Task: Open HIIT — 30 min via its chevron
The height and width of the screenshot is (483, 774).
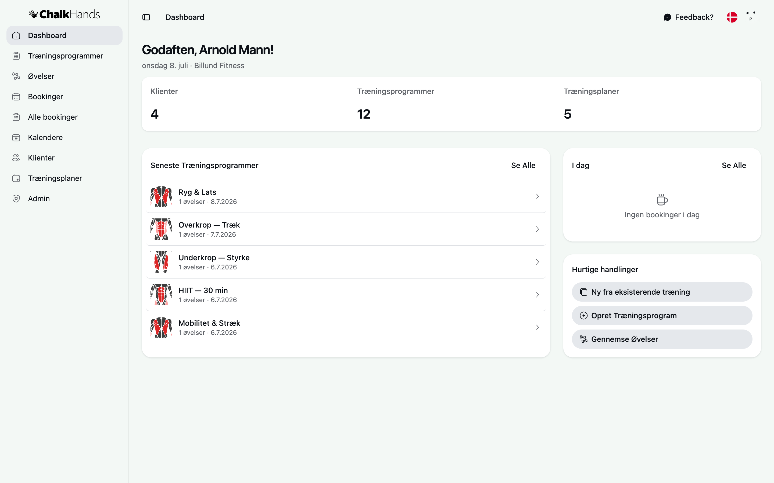Action: coord(537,295)
